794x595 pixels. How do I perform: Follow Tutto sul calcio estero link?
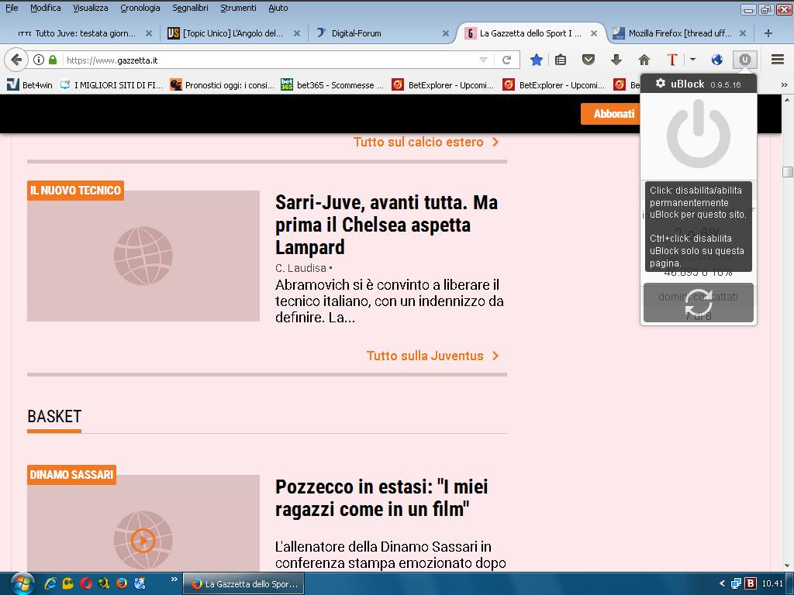[x=426, y=143]
